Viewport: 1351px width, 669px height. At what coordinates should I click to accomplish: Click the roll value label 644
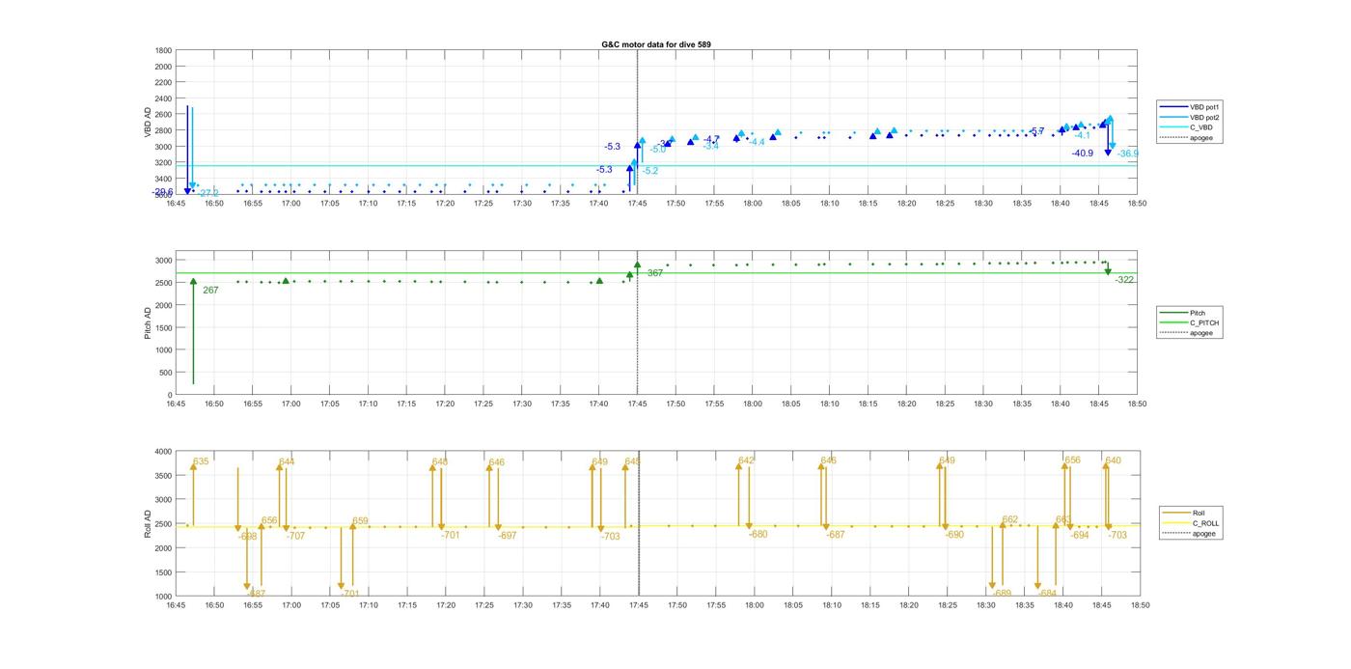coord(287,461)
